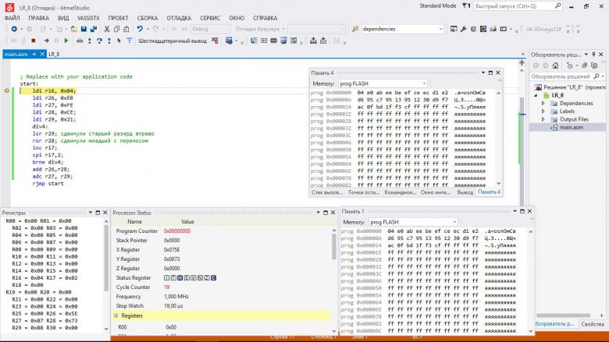This screenshot has height=342, width=609.
Task: Expand the Dependencies tree node
Action: [543, 104]
